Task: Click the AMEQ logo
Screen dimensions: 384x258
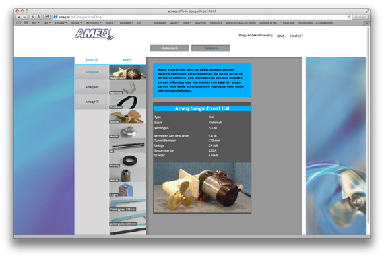Action: [x=94, y=34]
